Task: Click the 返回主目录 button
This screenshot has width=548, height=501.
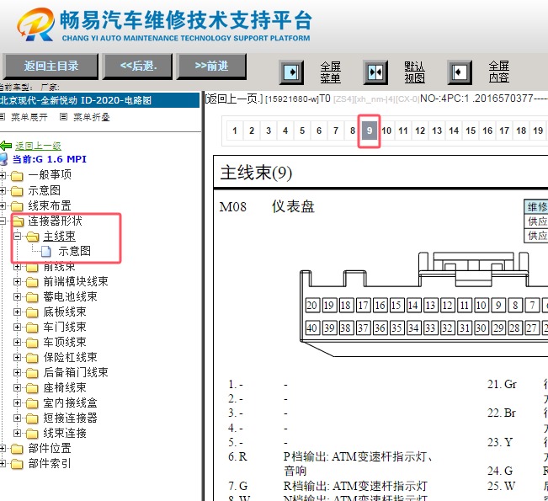Action: [51, 66]
